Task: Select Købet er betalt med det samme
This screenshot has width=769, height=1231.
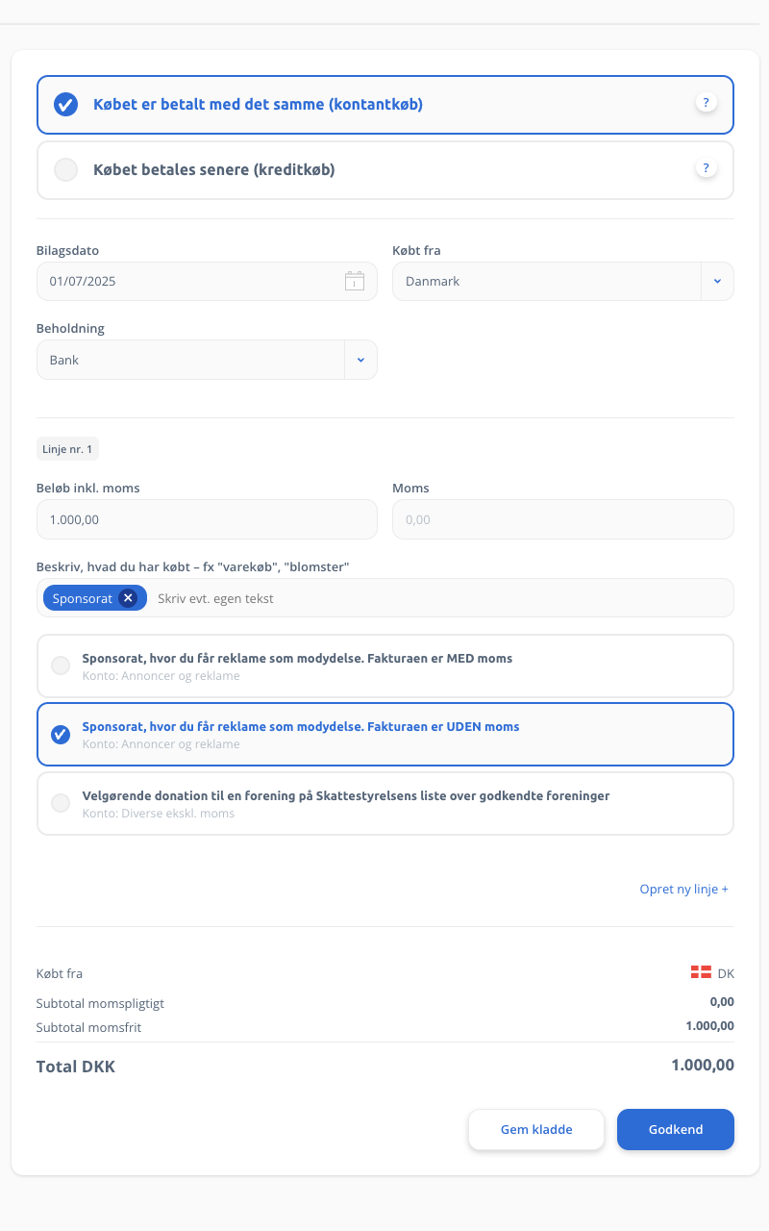Action: (385, 105)
